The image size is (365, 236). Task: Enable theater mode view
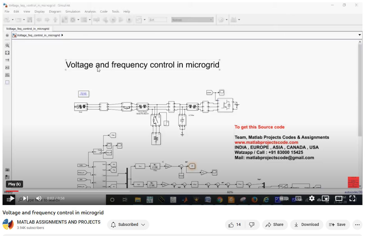pos(339,198)
